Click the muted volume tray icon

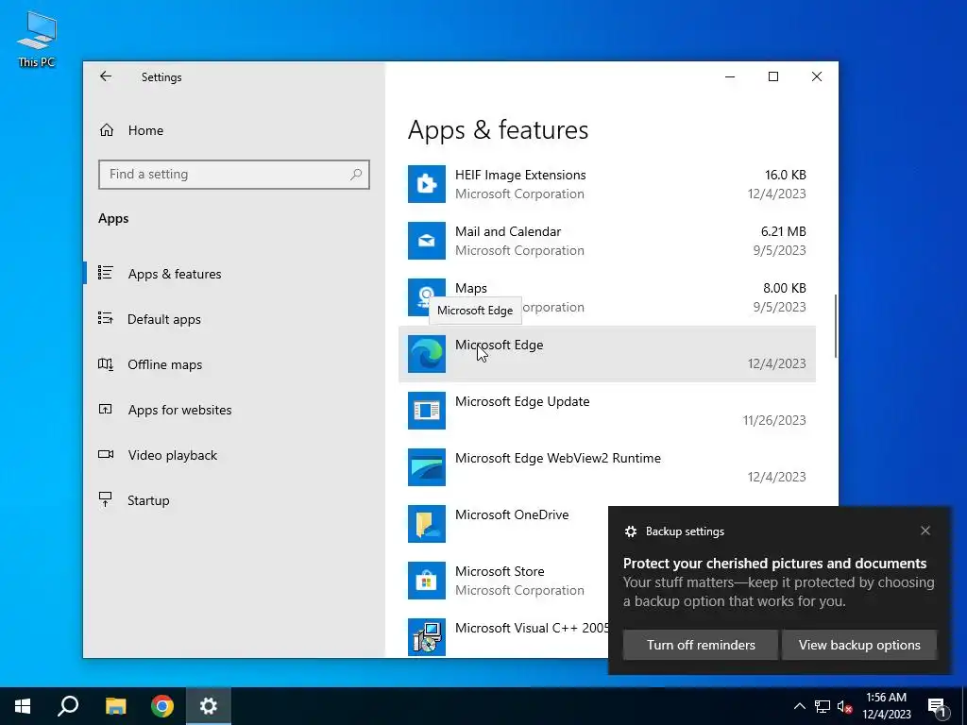pos(845,706)
